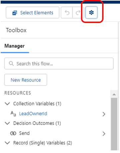Screen dimensions: 120x153
Task: Click the Select Elements button
Action: click(33, 13)
